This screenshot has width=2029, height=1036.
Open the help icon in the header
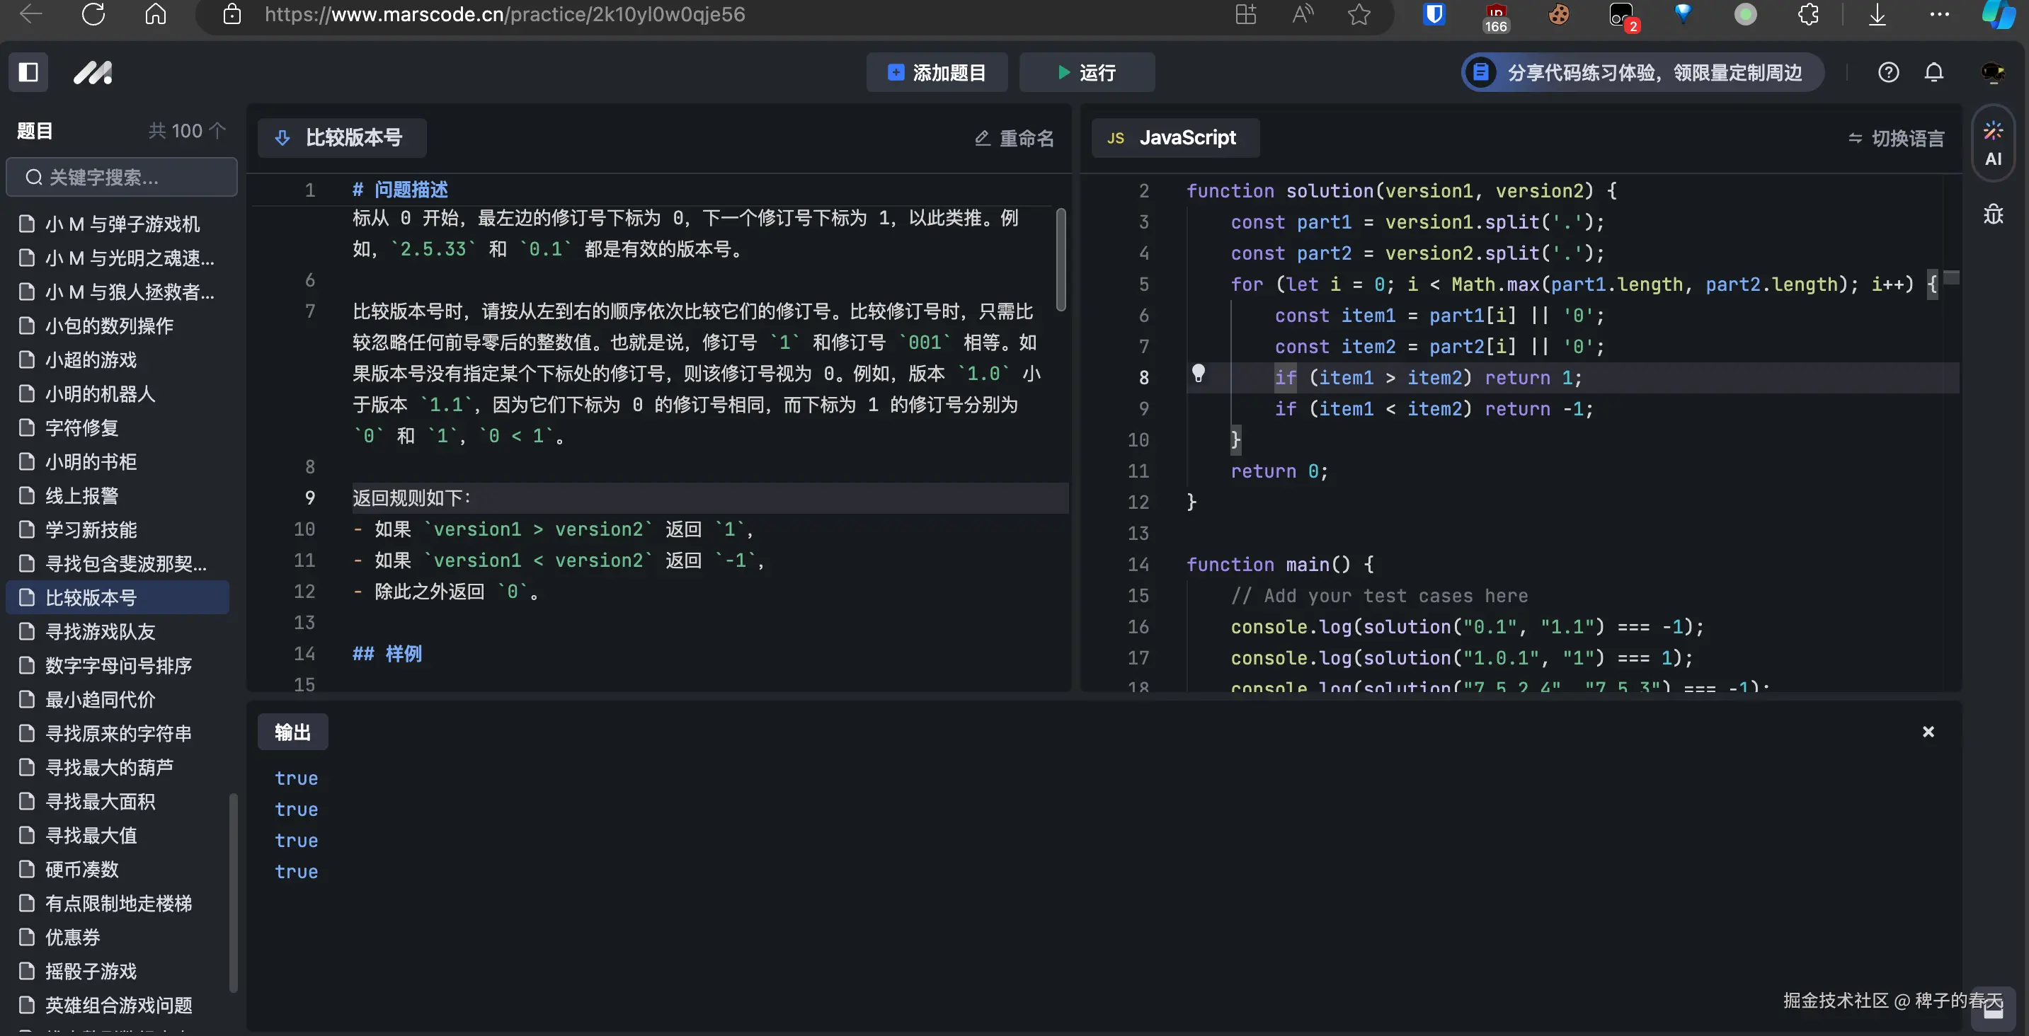click(x=1889, y=72)
